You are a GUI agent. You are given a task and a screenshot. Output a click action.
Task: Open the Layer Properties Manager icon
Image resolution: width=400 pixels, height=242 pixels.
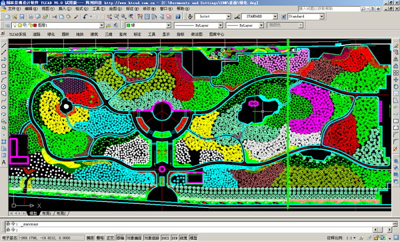(7, 25)
